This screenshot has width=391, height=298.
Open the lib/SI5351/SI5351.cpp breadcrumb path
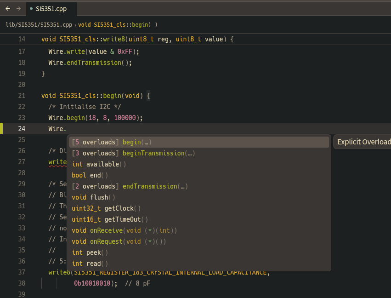pos(39,25)
